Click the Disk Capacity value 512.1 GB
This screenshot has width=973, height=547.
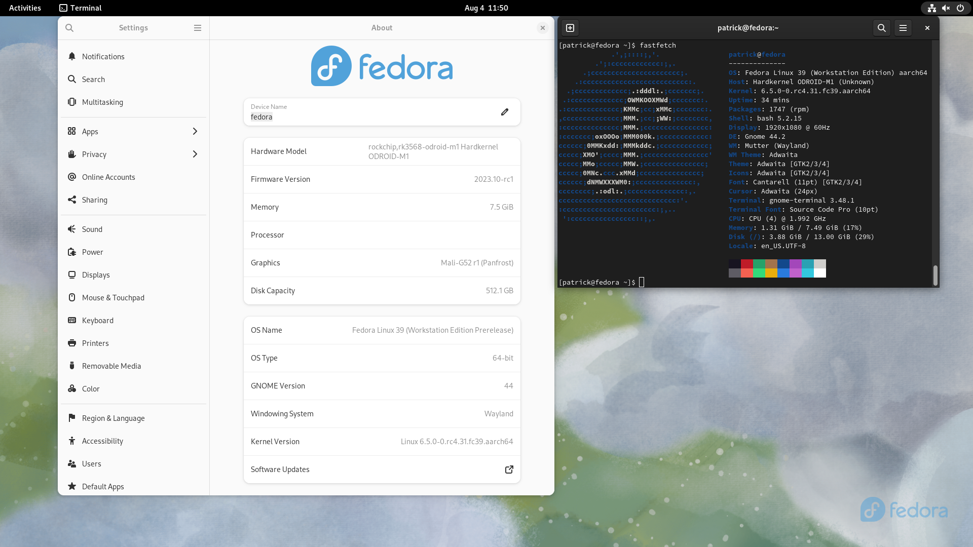(500, 291)
